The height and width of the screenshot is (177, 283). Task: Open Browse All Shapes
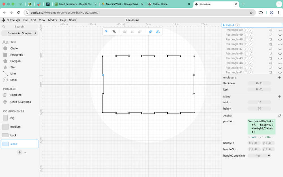pyautogui.click(x=20, y=33)
